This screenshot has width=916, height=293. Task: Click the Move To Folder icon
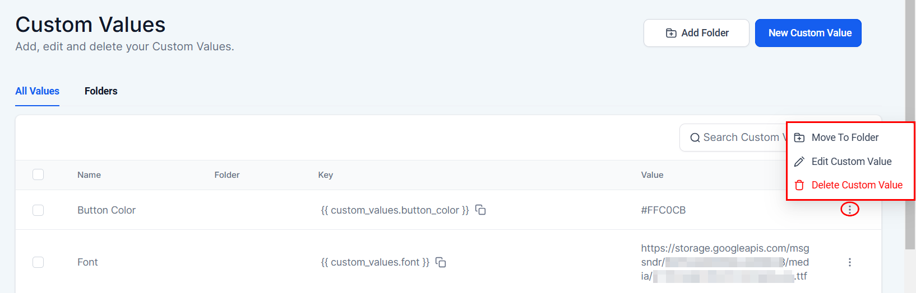coord(800,138)
